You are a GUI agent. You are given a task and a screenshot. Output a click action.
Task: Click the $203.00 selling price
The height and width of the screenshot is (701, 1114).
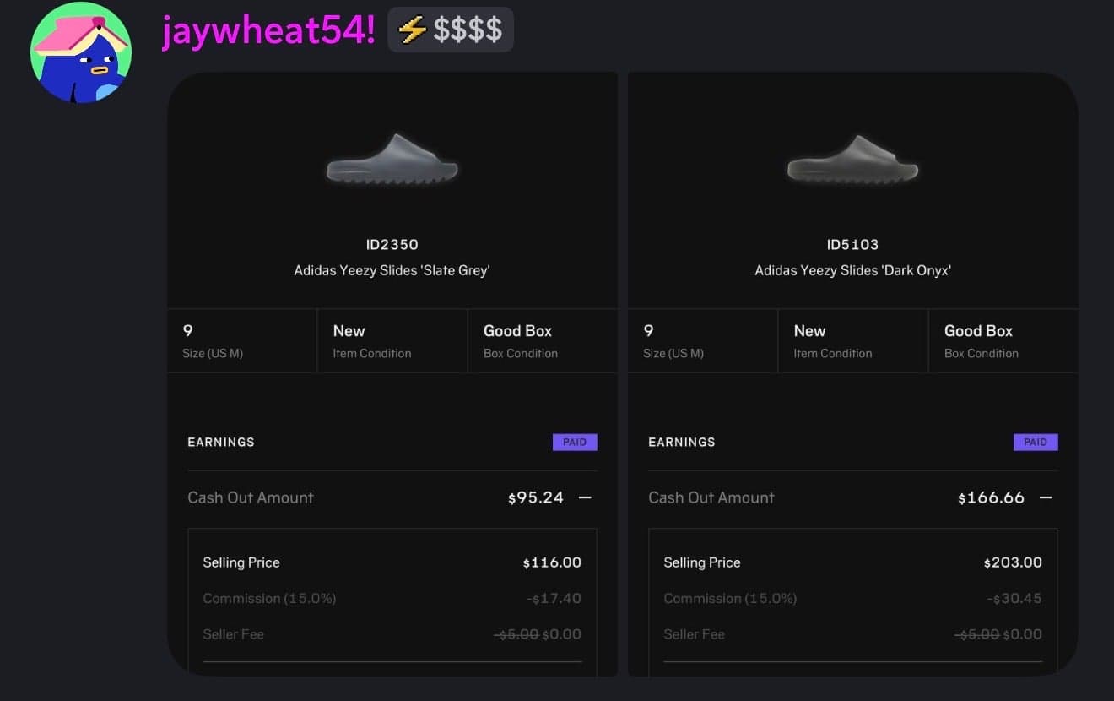point(1013,562)
